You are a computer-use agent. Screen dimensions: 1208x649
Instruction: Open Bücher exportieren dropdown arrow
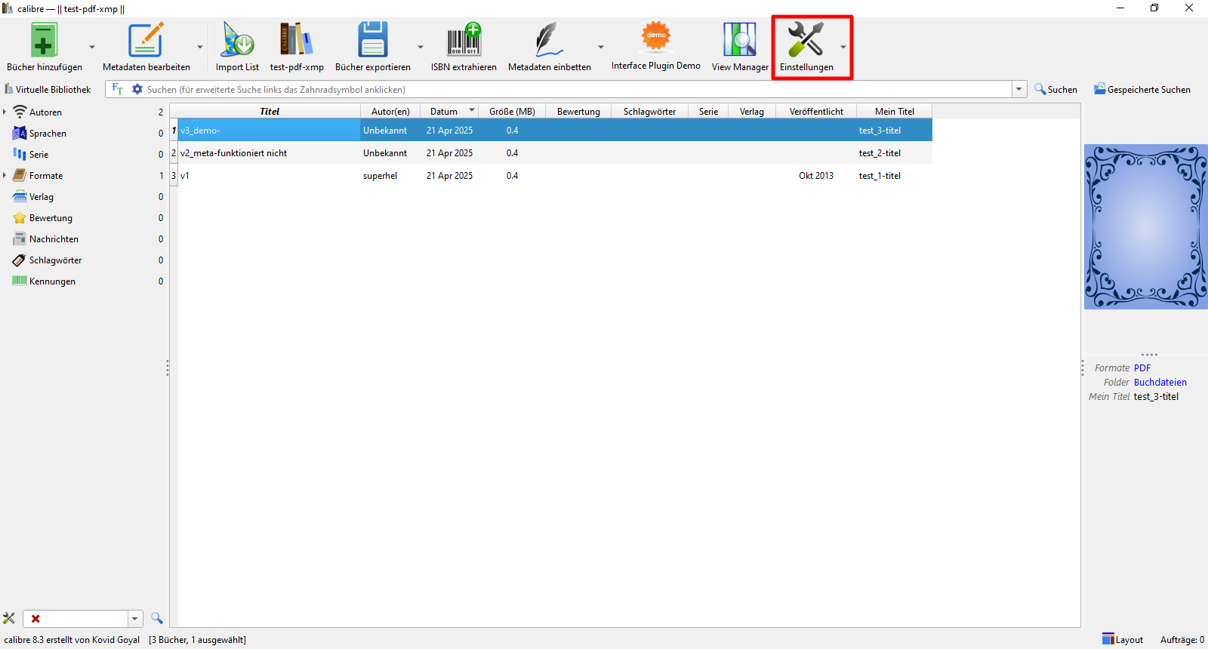pos(421,47)
